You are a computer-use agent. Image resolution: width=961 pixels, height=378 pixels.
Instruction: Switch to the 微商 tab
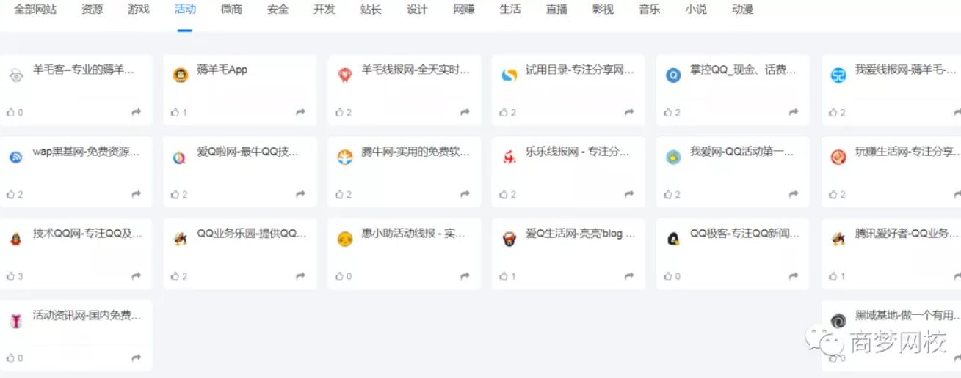pos(231,10)
